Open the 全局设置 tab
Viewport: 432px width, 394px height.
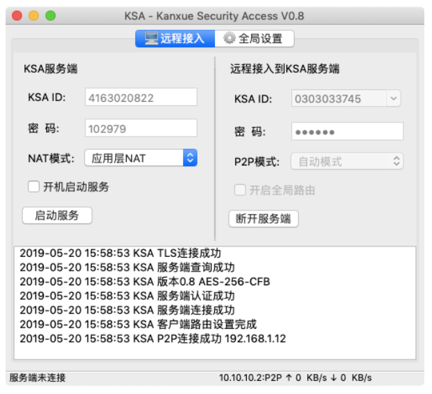click(x=254, y=39)
